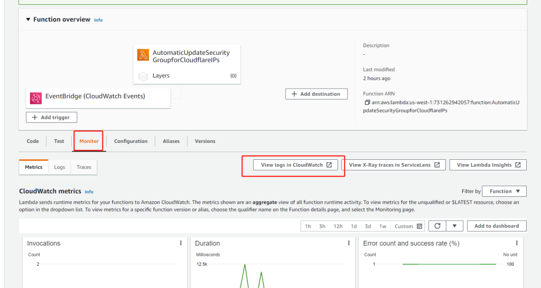The image size is (541, 288).
Task: Click View logs in CloudWatch
Action: coord(296,165)
